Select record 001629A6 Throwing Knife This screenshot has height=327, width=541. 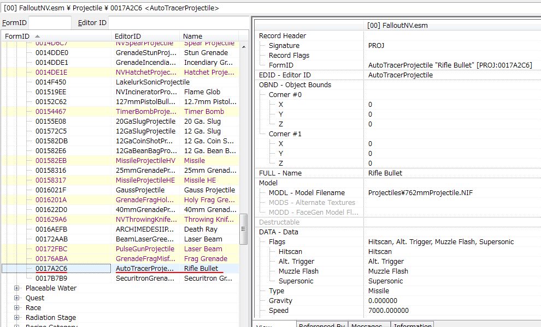120,219
